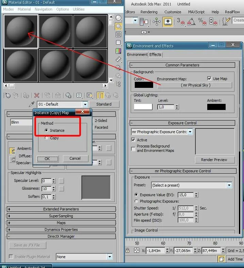Image resolution: width=244 pixels, height=268 pixels.
Task: Toggle Show End Result icon
Action: 100,95
